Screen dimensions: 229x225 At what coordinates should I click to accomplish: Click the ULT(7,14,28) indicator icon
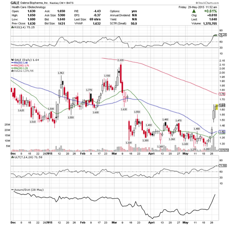point(12,157)
